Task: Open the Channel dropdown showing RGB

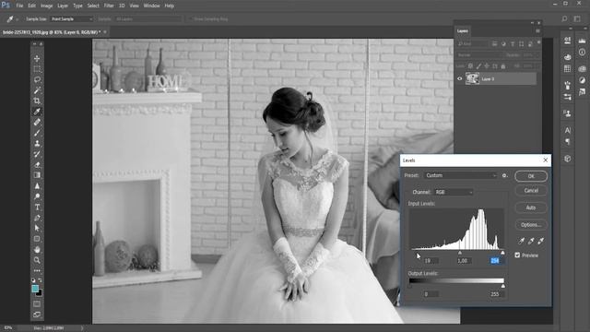Action: coord(453,192)
